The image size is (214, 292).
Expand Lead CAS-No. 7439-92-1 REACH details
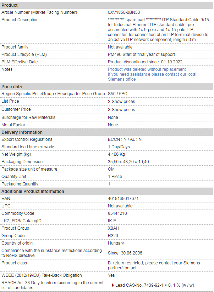coord(155,285)
